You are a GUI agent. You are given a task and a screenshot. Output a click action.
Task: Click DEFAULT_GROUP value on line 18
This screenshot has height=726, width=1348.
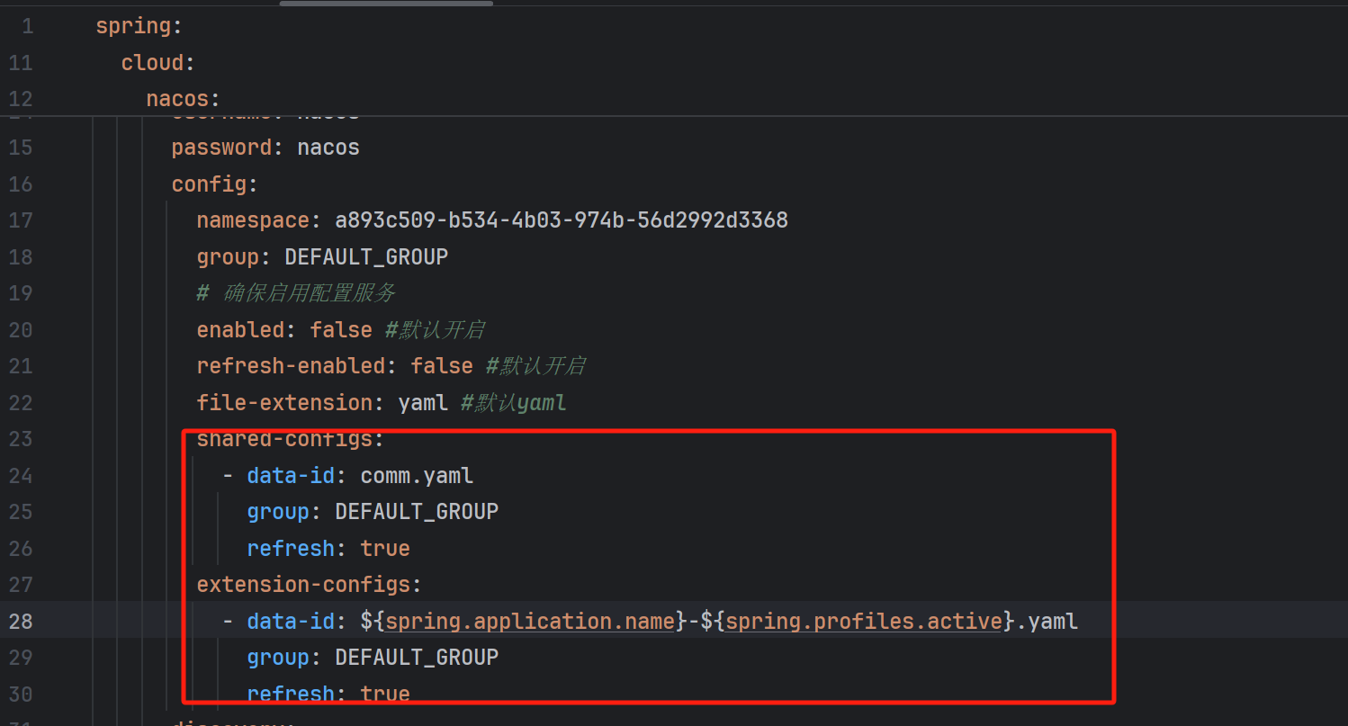point(365,256)
